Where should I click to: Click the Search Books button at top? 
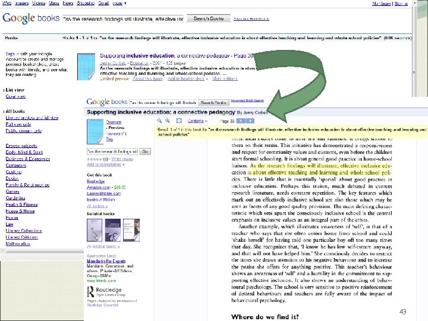[209, 18]
